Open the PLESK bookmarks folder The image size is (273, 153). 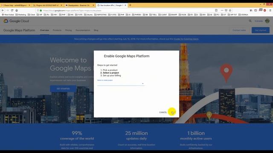(183, 15)
